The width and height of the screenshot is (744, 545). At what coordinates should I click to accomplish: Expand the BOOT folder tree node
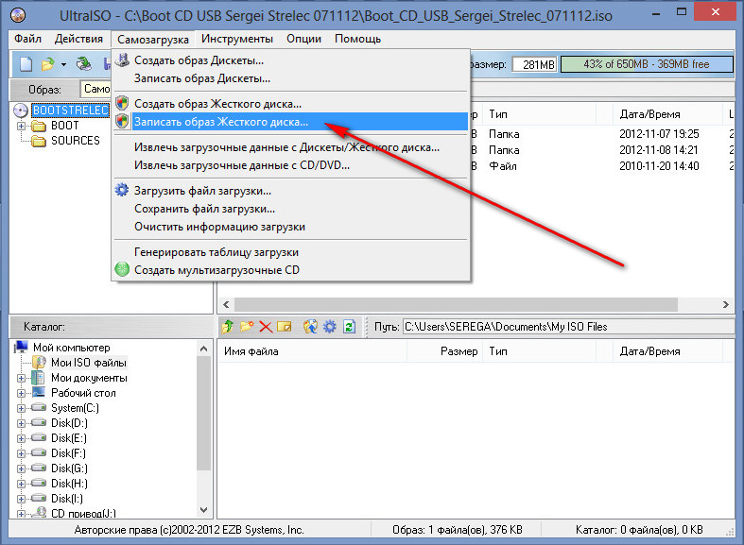click(21, 126)
